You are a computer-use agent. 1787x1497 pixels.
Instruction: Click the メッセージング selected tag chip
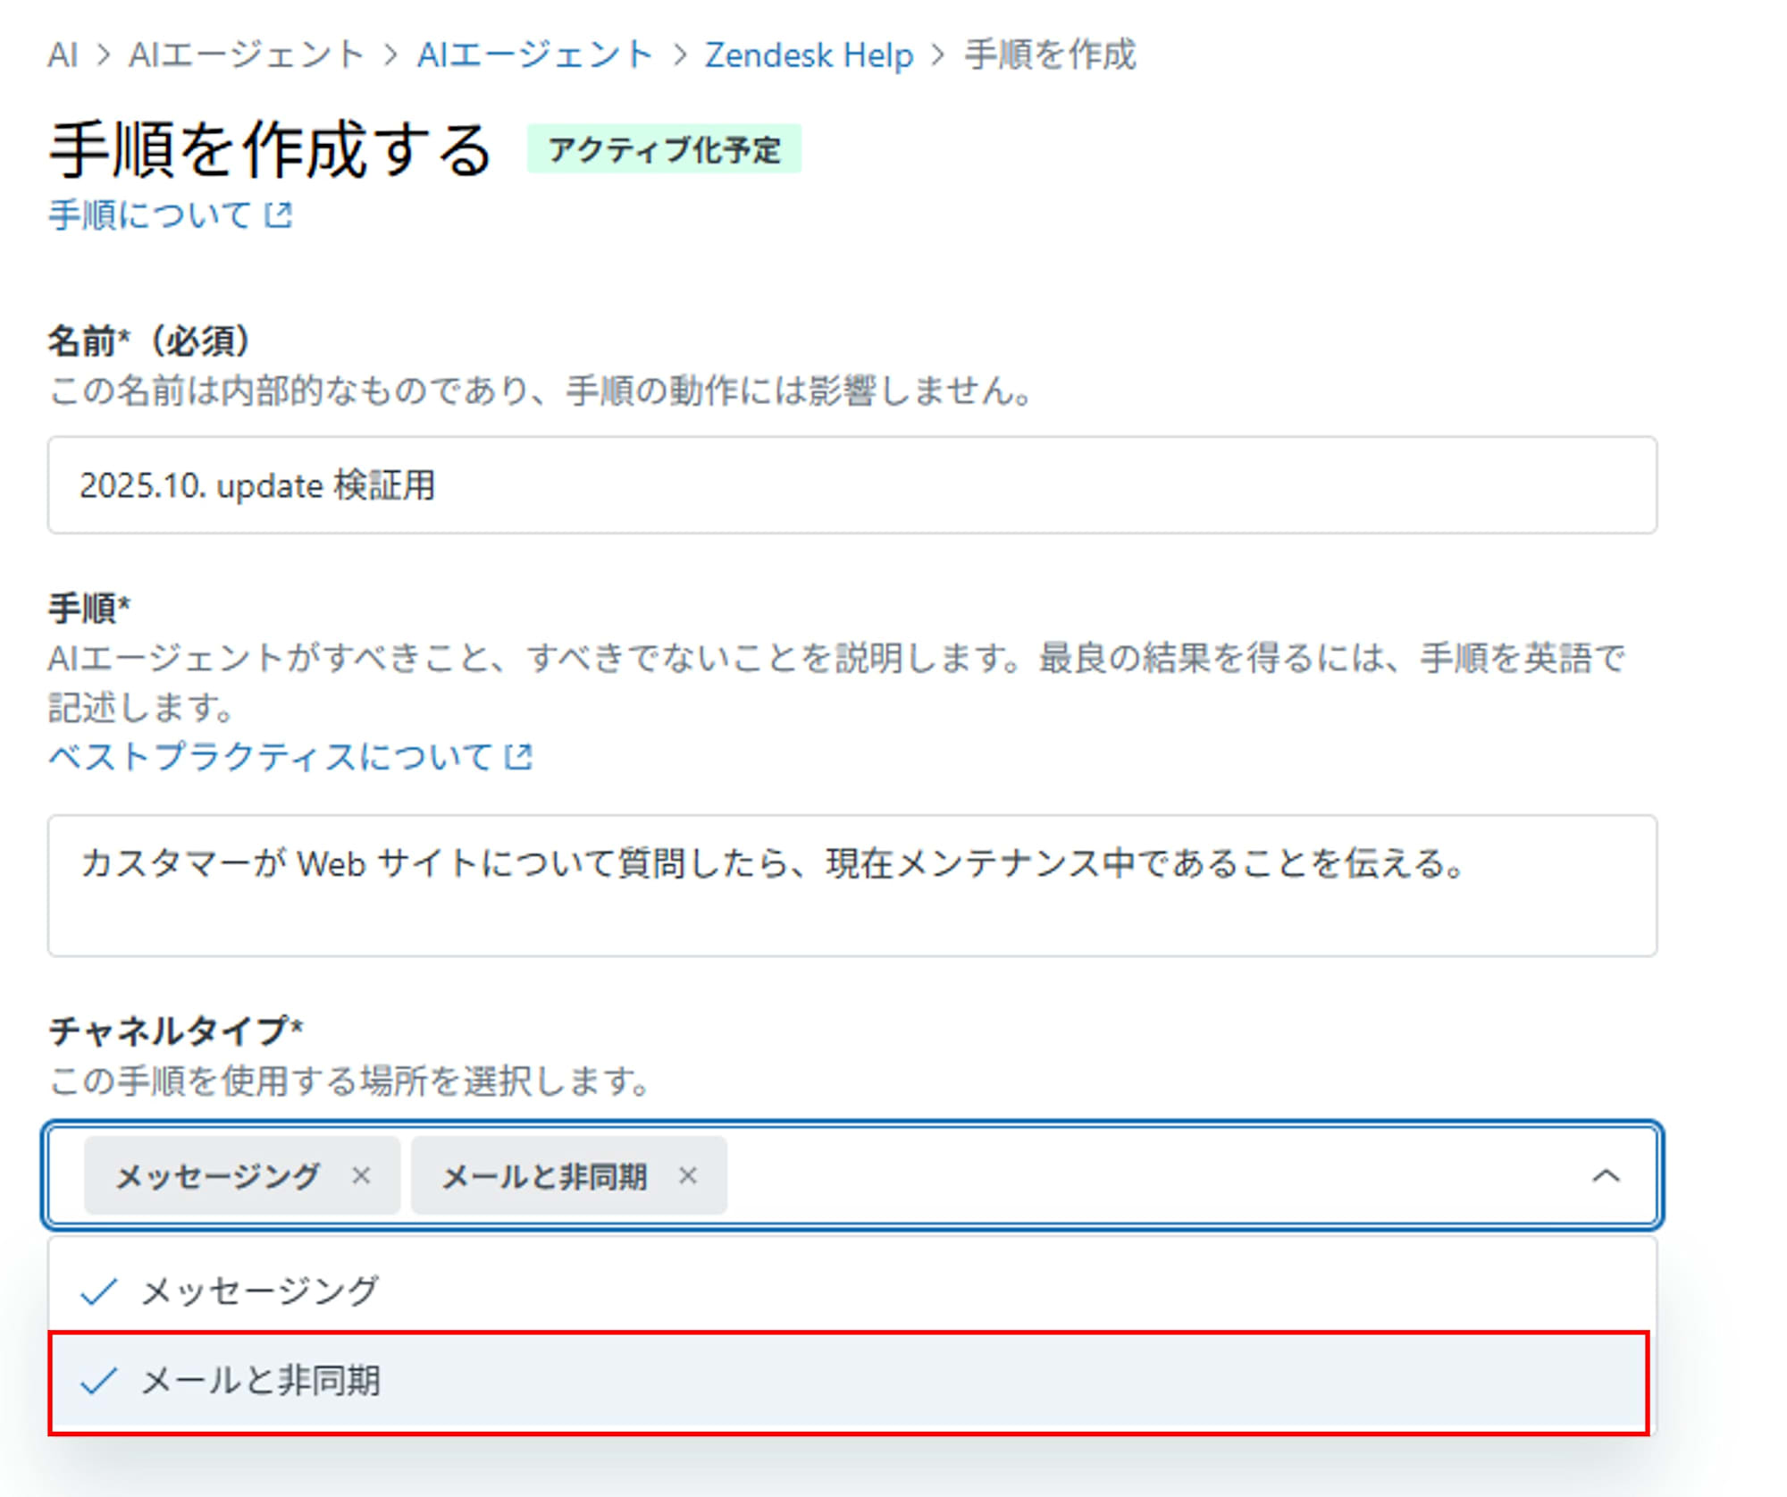pyautogui.click(x=218, y=1176)
